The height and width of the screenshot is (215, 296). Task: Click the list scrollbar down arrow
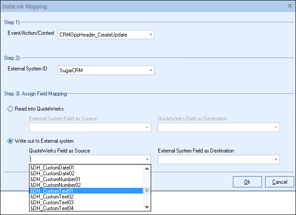tap(147, 207)
